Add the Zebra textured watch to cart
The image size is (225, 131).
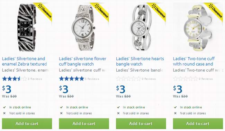(x=27, y=124)
